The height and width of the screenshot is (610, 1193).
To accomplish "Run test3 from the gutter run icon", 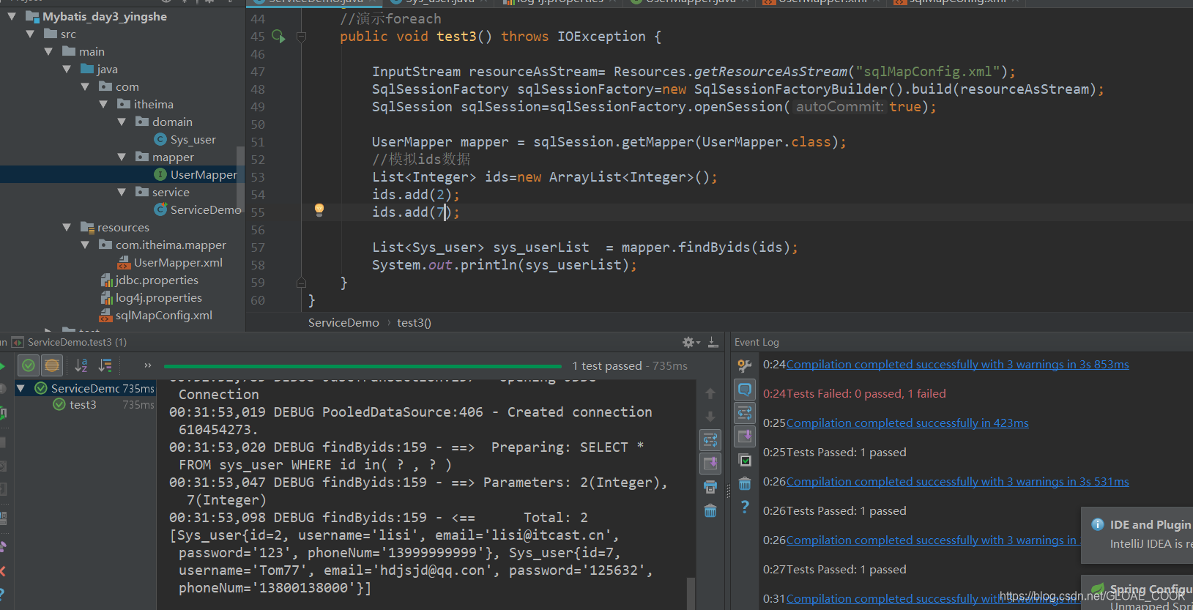I will pyautogui.click(x=278, y=36).
